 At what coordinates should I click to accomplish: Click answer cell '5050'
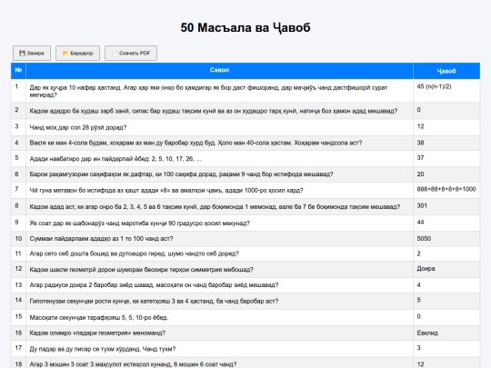tap(446, 239)
